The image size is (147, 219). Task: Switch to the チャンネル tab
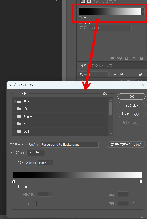click(97, 65)
